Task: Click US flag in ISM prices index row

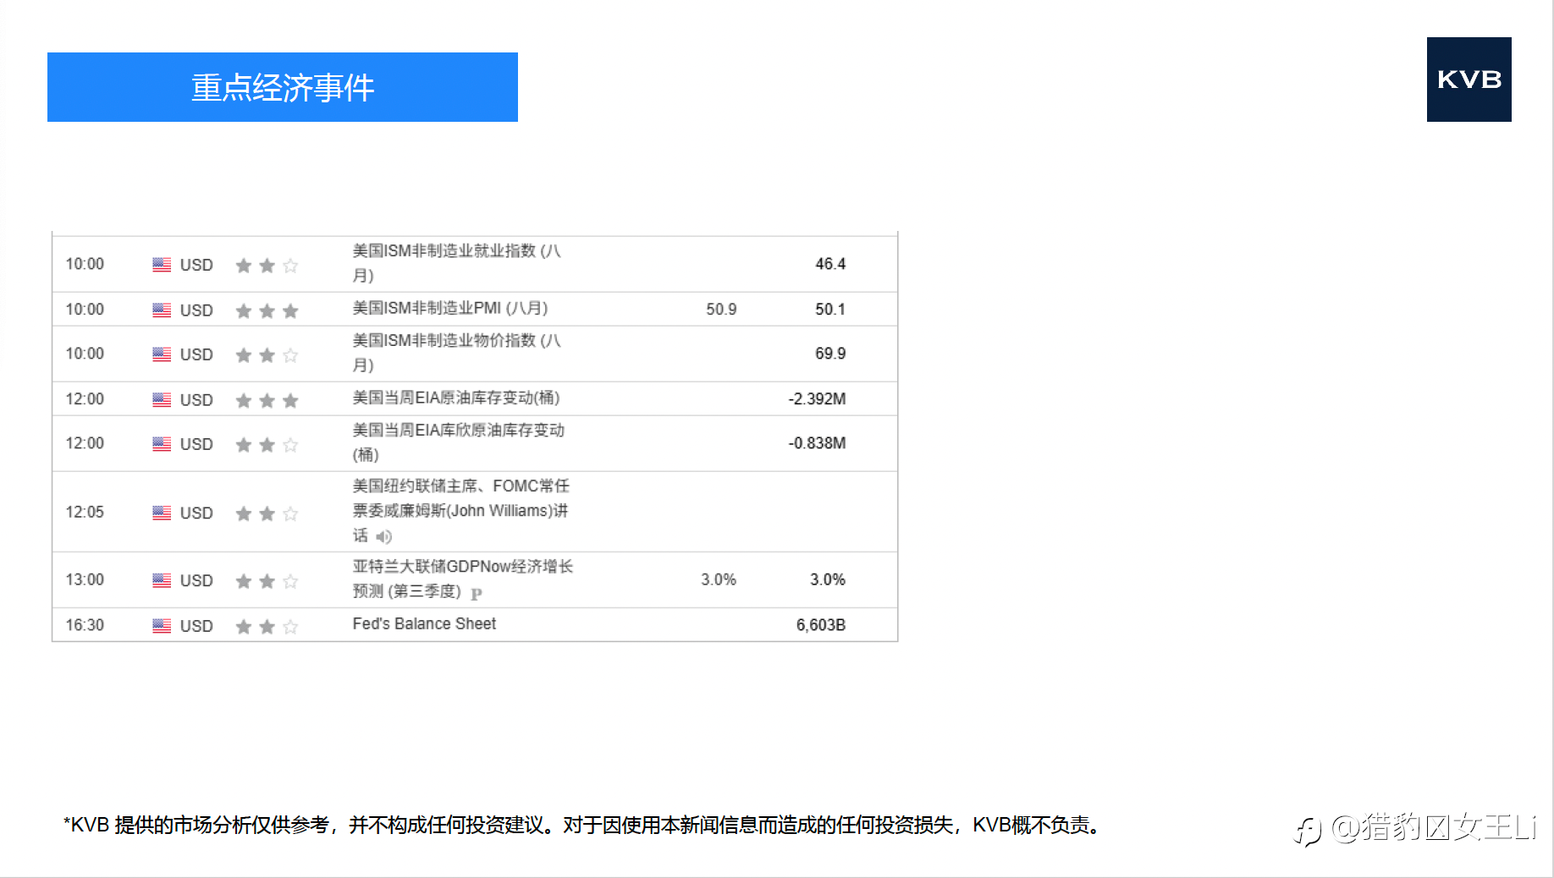Action: tap(162, 354)
